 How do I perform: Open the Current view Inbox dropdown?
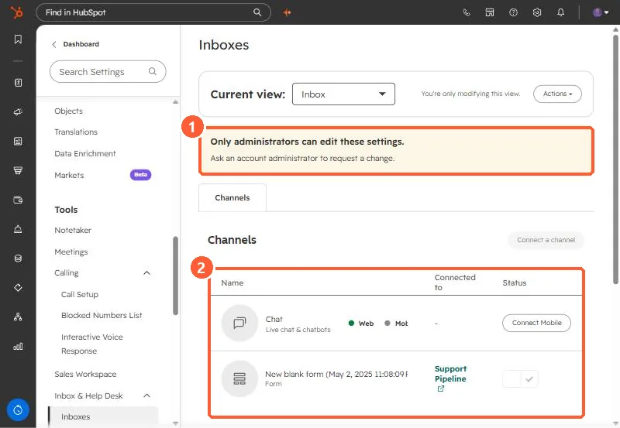pyautogui.click(x=343, y=94)
